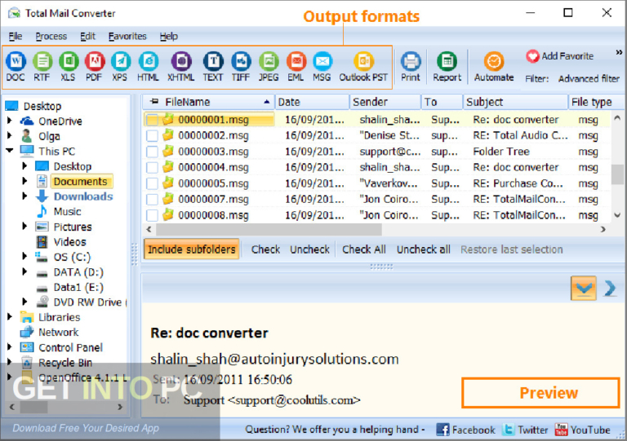Screen dimensions: 627x441
Task: Choose XLS output format
Action: [x=69, y=67]
